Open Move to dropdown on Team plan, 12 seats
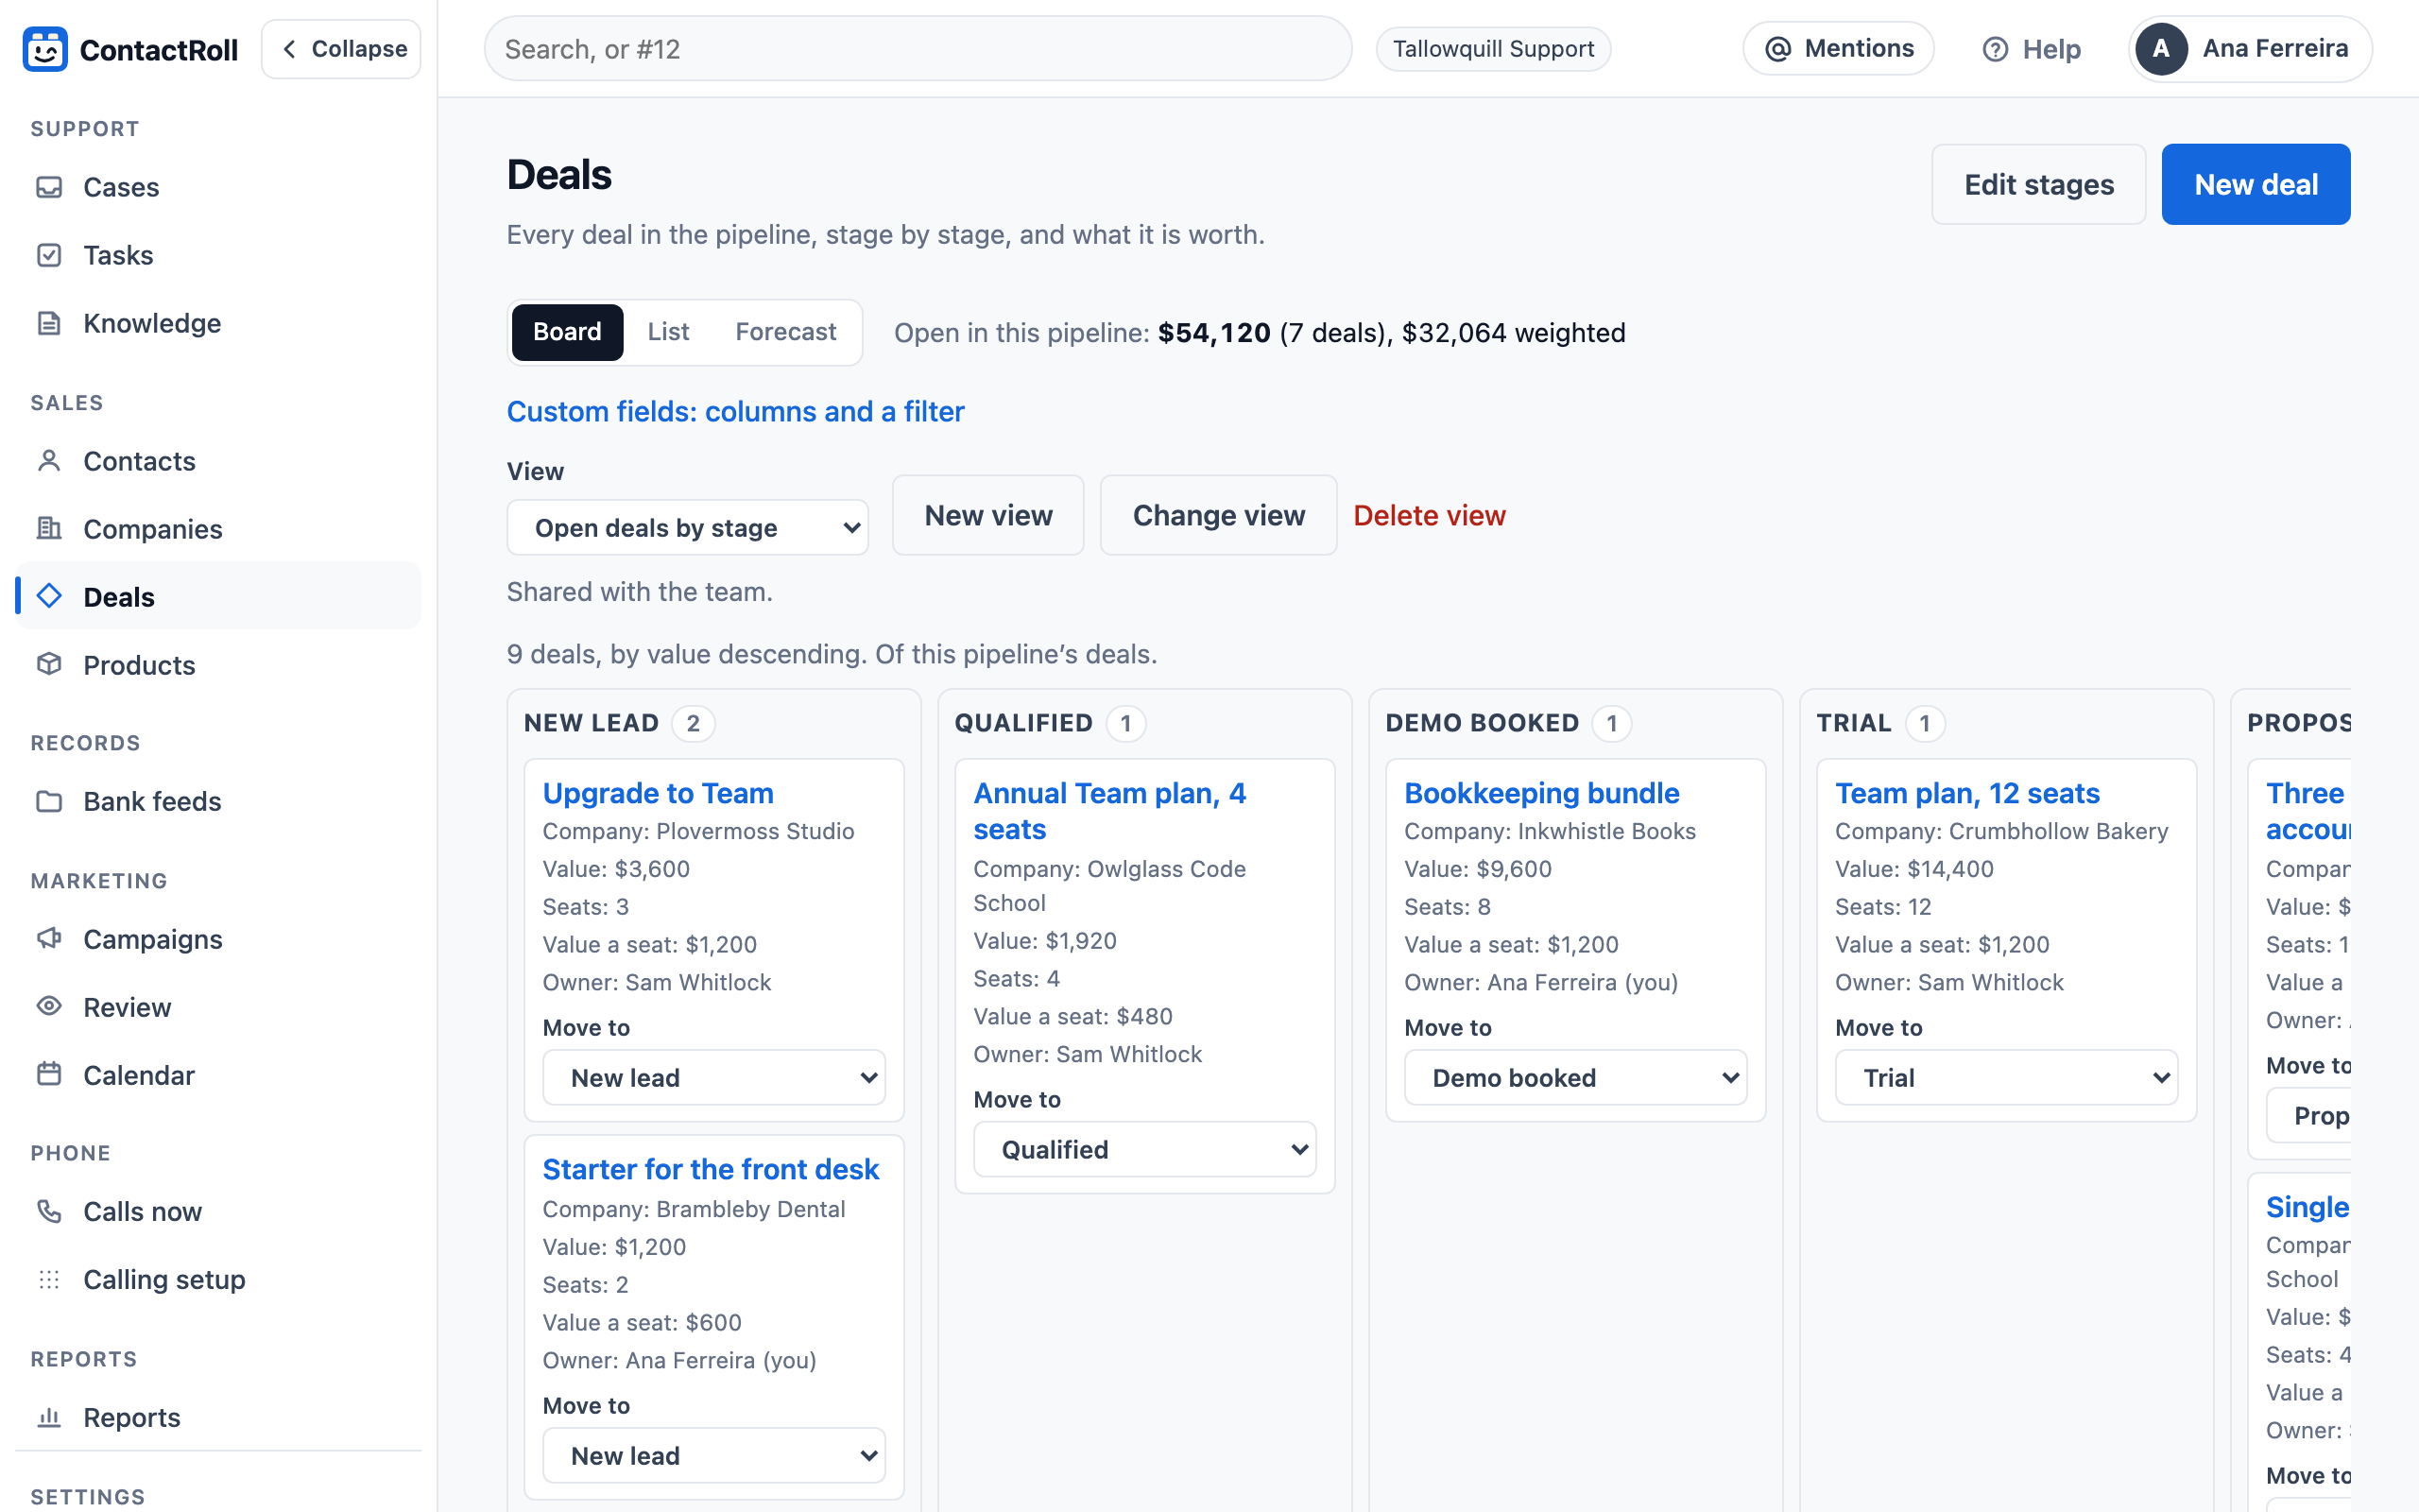2419x1512 pixels. point(2006,1078)
